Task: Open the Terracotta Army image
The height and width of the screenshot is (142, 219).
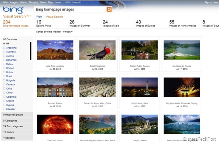Action: (97, 87)
